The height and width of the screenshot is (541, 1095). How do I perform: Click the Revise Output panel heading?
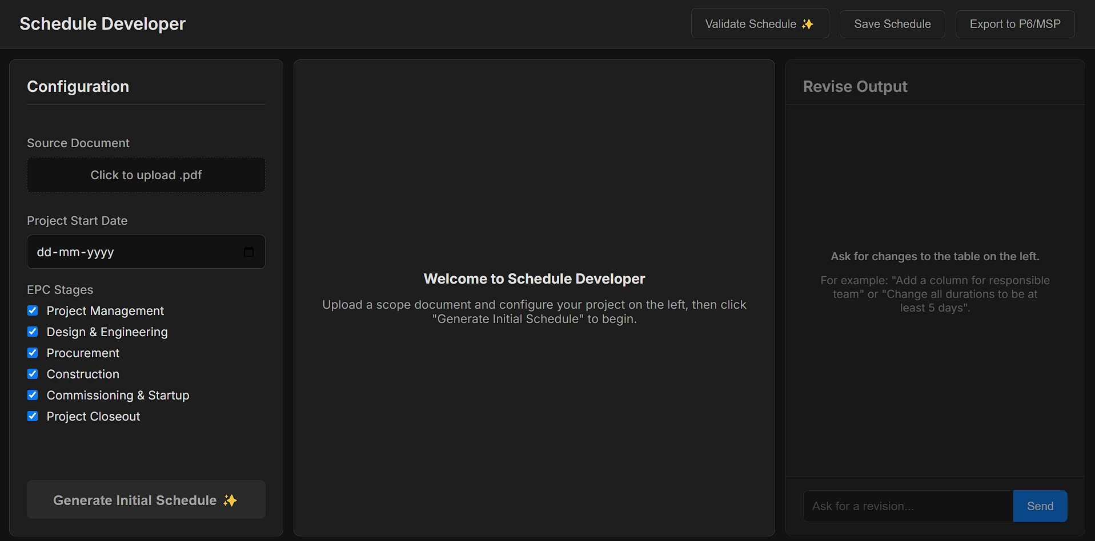pyautogui.click(x=855, y=87)
